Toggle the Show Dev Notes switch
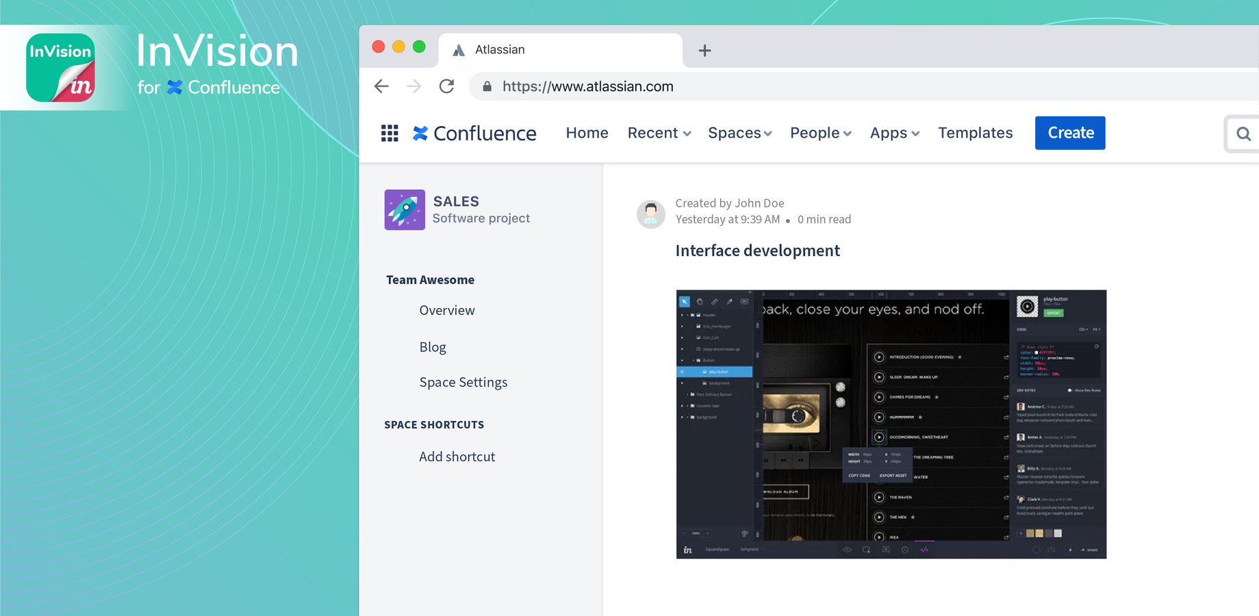Viewport: 1259px width, 616px height. tap(1070, 390)
